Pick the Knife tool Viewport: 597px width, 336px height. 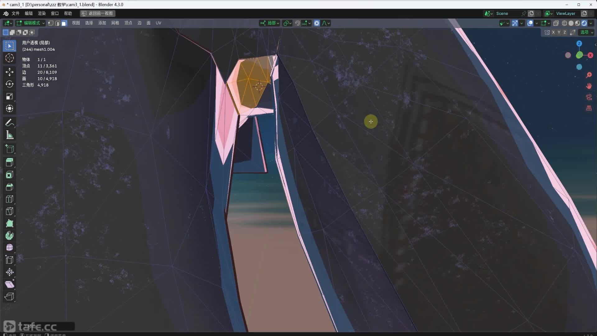click(9, 211)
